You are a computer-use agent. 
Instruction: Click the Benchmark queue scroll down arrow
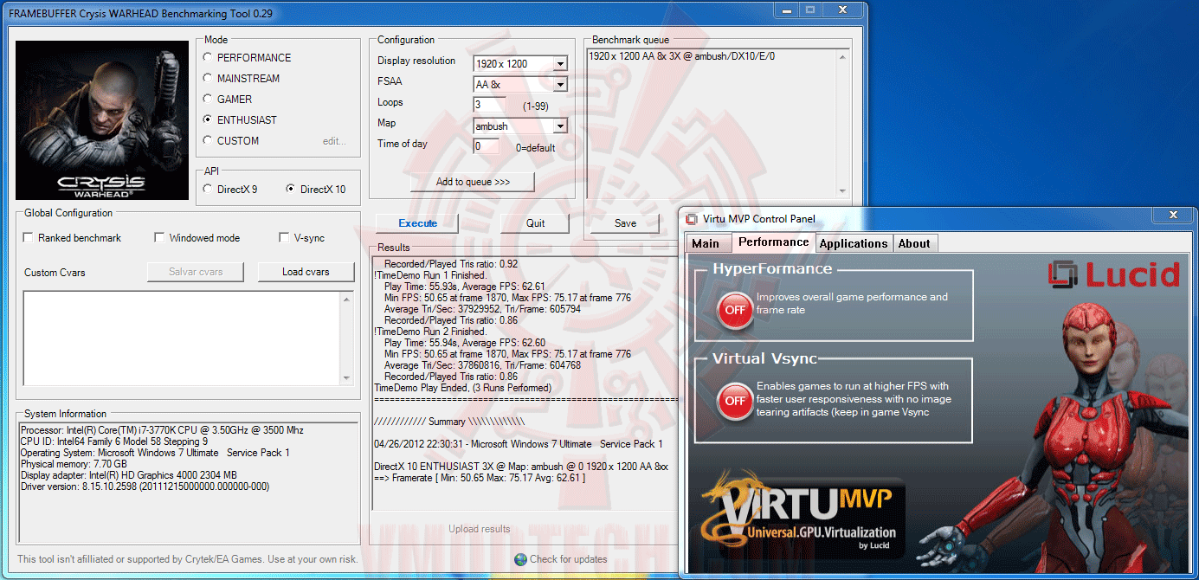[841, 190]
